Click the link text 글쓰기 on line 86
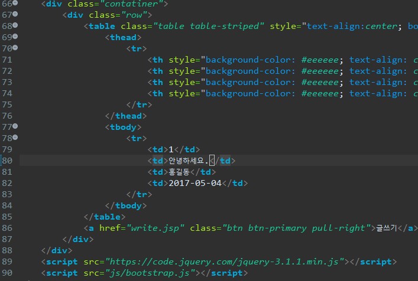 [x=387, y=228]
